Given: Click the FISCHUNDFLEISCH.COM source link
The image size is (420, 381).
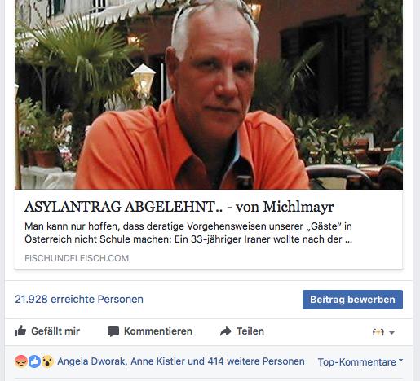Looking at the screenshot, I should click(x=77, y=258).
